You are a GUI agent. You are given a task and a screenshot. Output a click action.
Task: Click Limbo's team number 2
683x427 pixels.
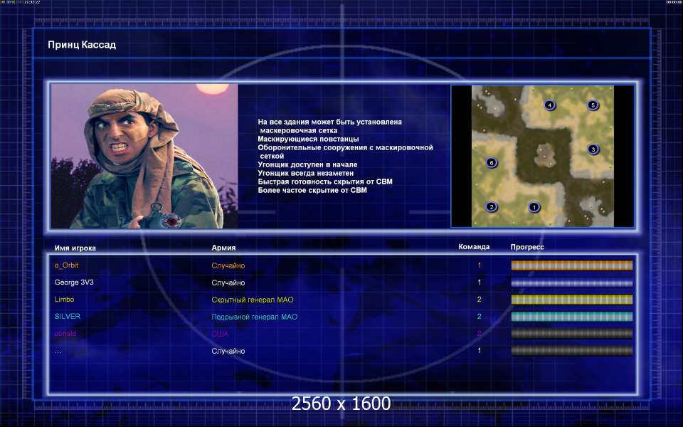[x=479, y=300]
